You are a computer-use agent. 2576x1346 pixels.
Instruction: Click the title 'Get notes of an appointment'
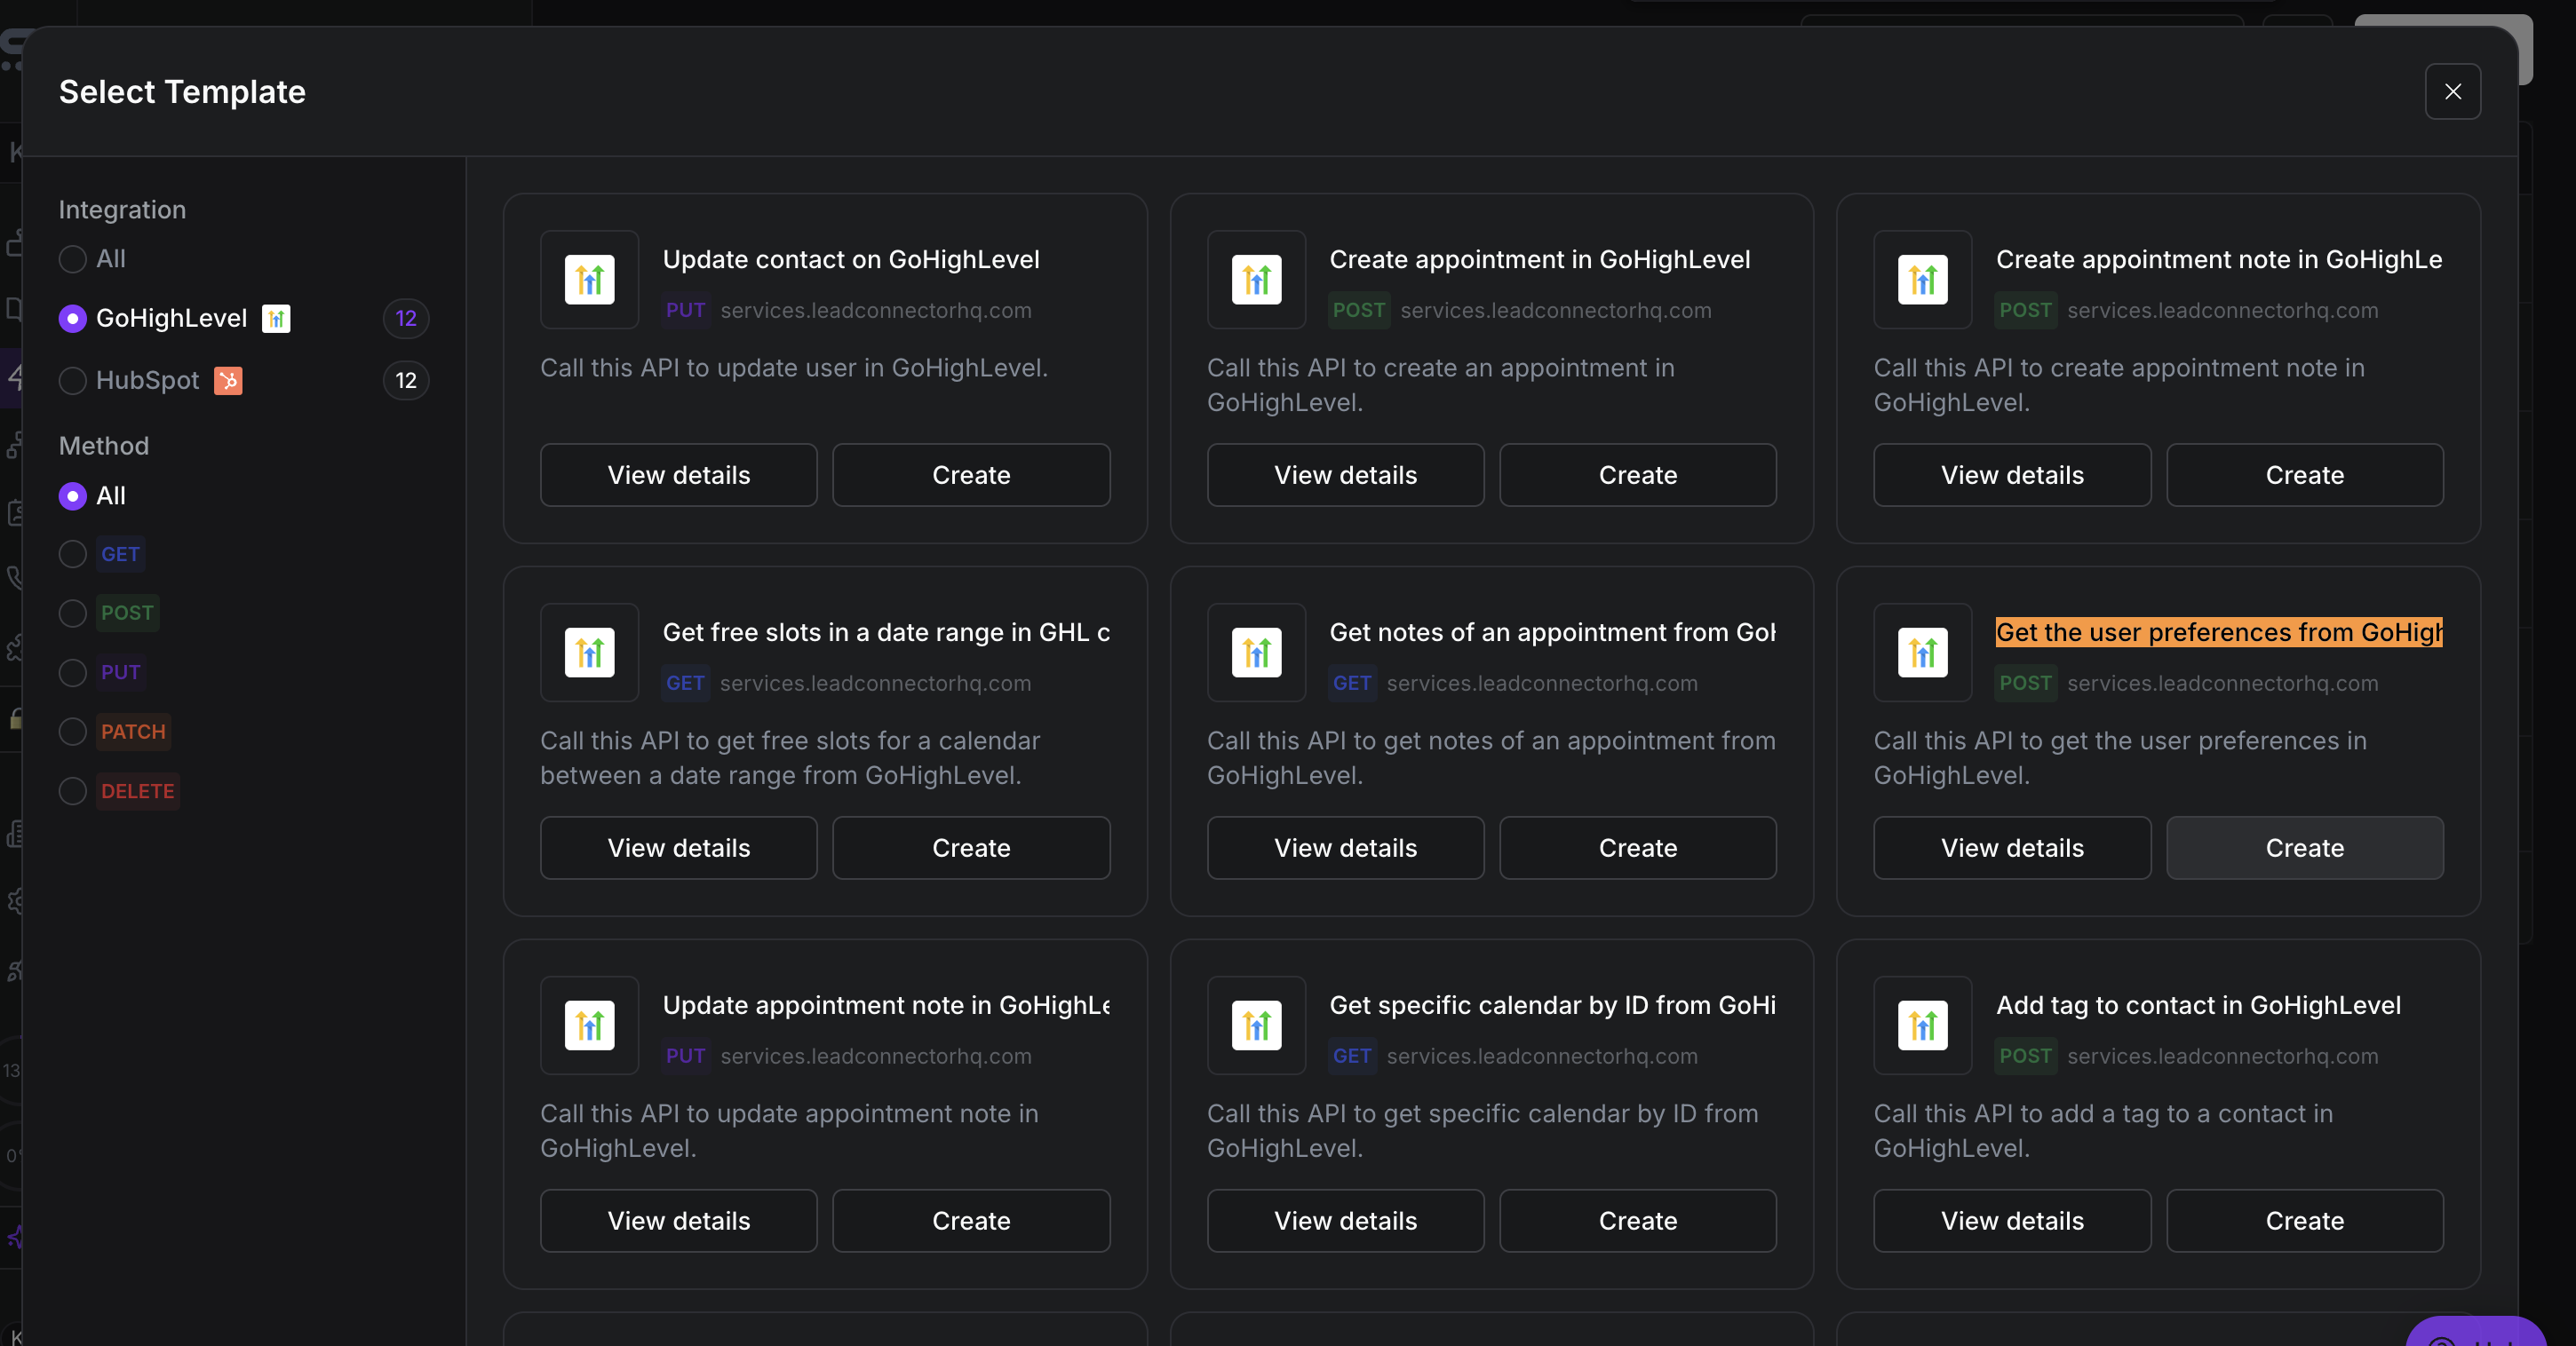click(x=1553, y=632)
